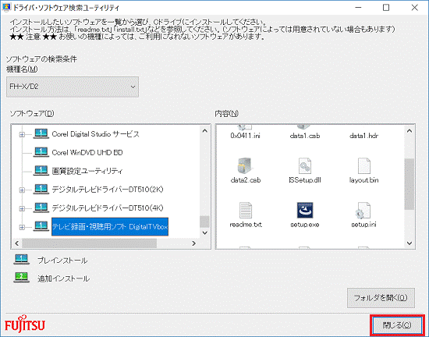The width and height of the screenshot is (429, 337).
Task: Click the プレインストール legend laptop icon
Action: click(21, 260)
